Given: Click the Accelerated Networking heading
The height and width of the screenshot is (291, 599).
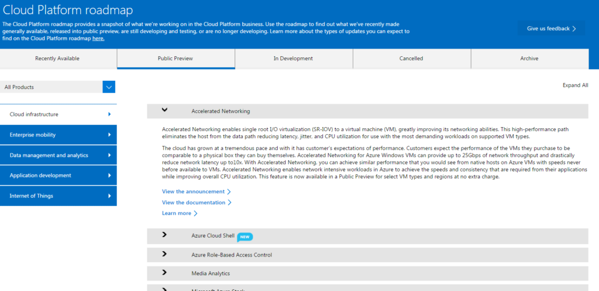Looking at the screenshot, I should point(221,111).
